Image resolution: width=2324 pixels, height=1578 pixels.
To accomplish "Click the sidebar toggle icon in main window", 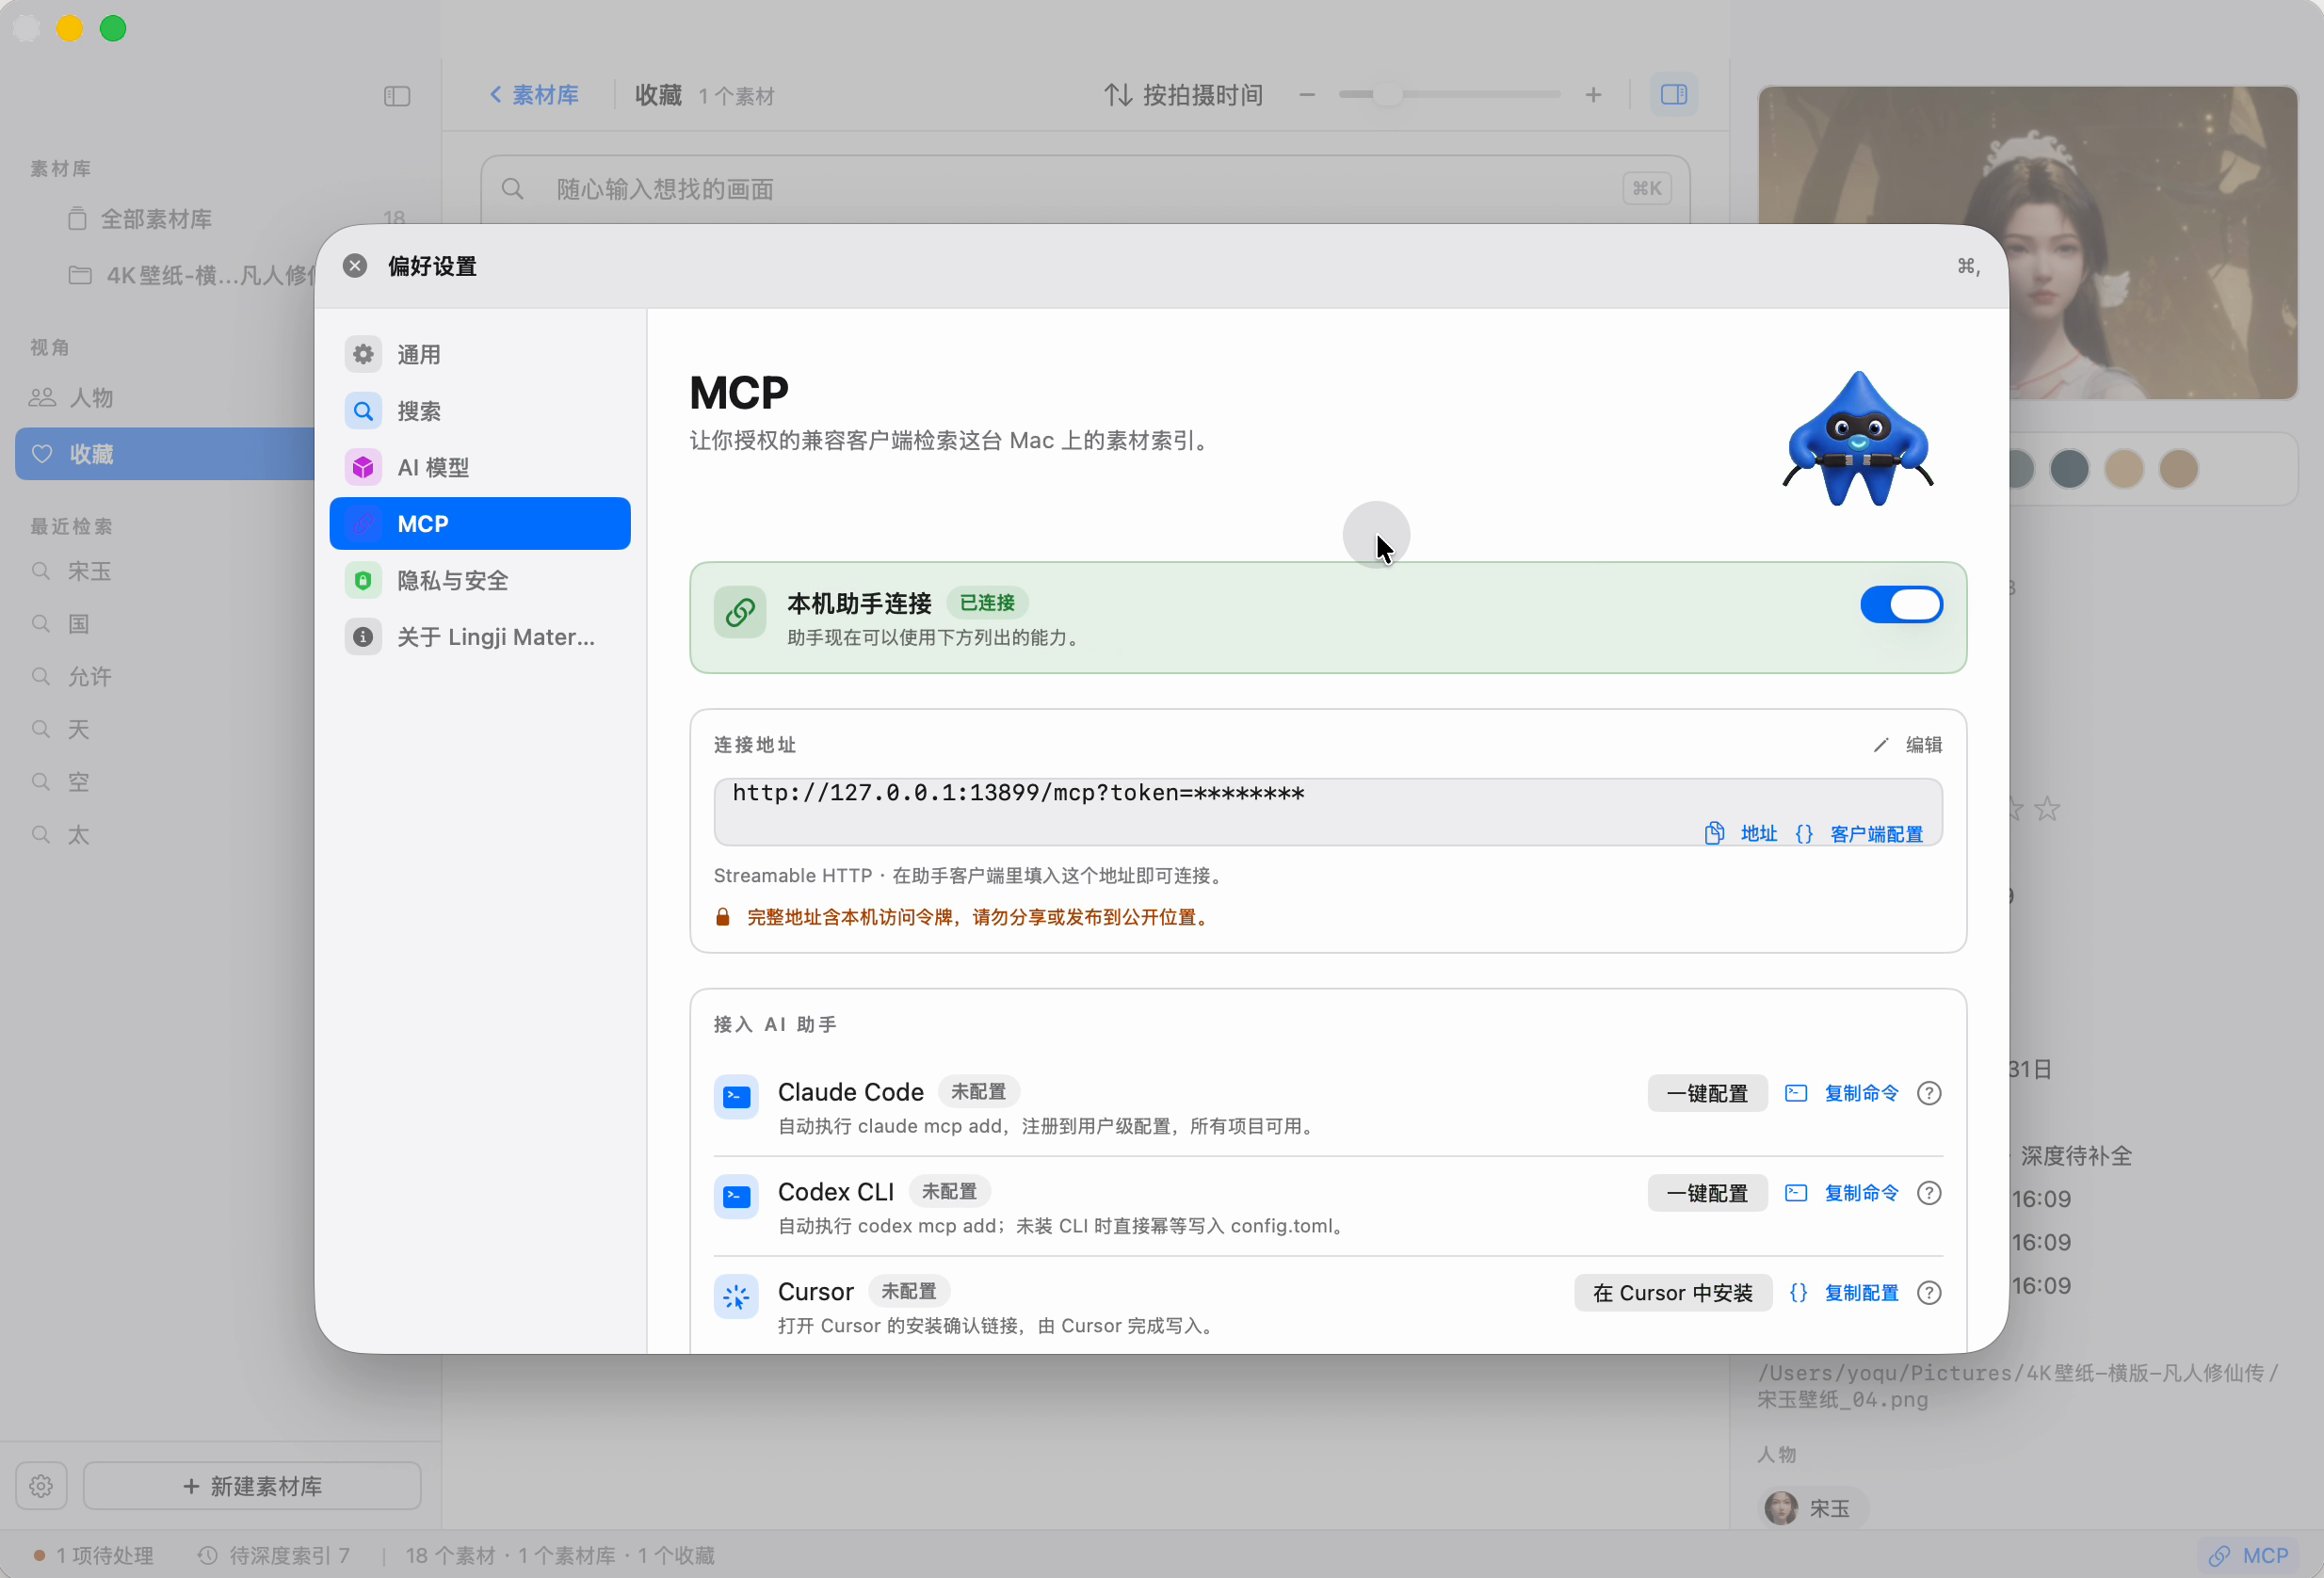I will pos(397,96).
